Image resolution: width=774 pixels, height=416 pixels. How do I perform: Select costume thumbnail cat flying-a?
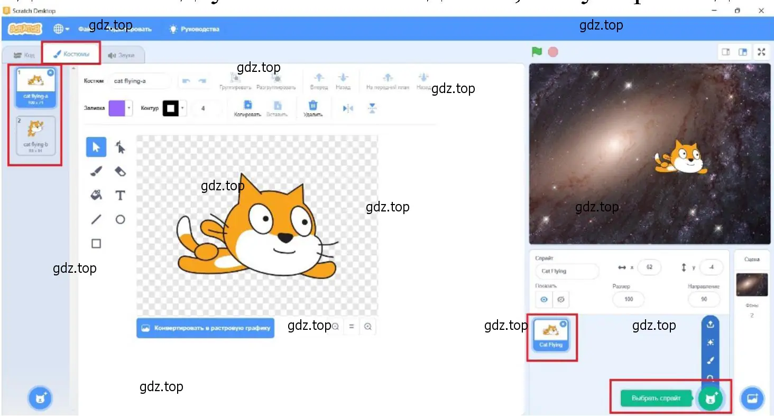click(x=35, y=88)
